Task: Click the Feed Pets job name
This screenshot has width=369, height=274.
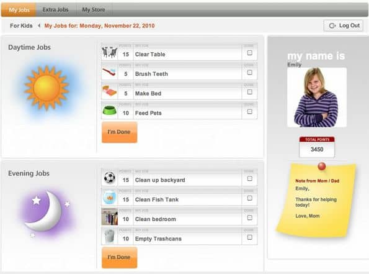Action: pos(148,113)
